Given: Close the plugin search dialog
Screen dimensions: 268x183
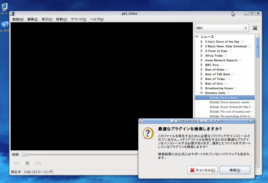Looking at the screenshot, I should [251, 121].
